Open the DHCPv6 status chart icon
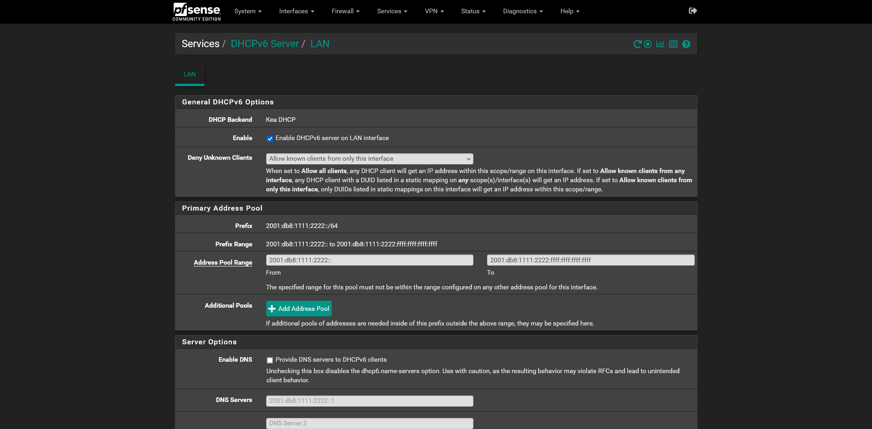872x429 pixels. [660, 44]
